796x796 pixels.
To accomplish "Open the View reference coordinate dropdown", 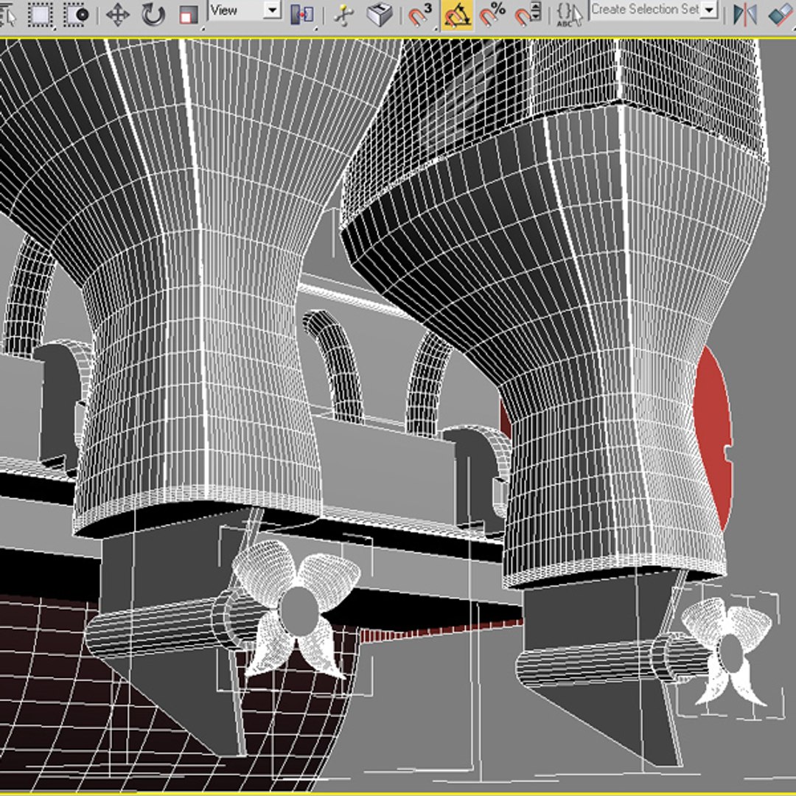I will pyautogui.click(x=273, y=10).
